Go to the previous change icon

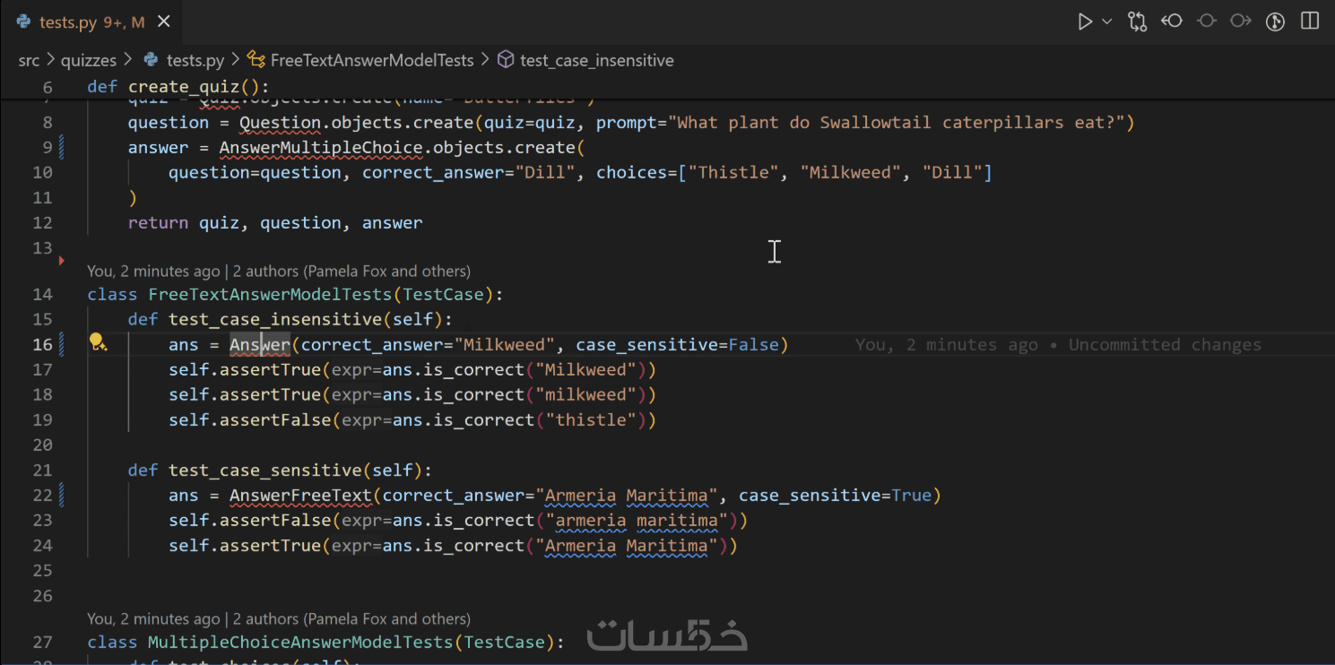[1172, 22]
